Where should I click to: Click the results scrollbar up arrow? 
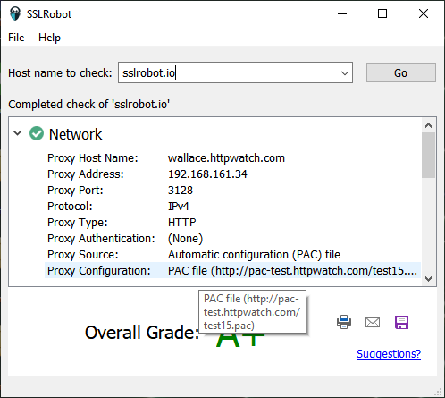(428, 125)
